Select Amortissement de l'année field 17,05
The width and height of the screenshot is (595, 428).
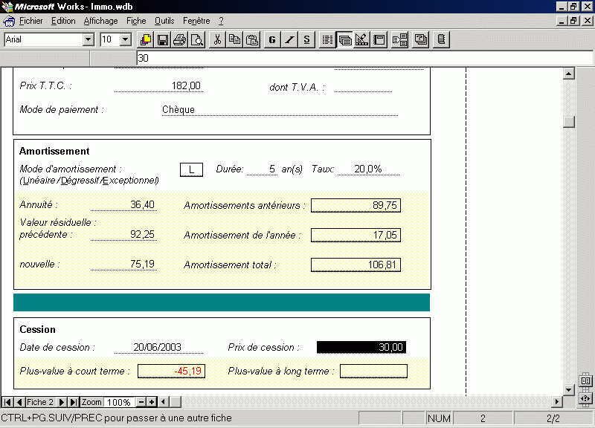(x=356, y=235)
